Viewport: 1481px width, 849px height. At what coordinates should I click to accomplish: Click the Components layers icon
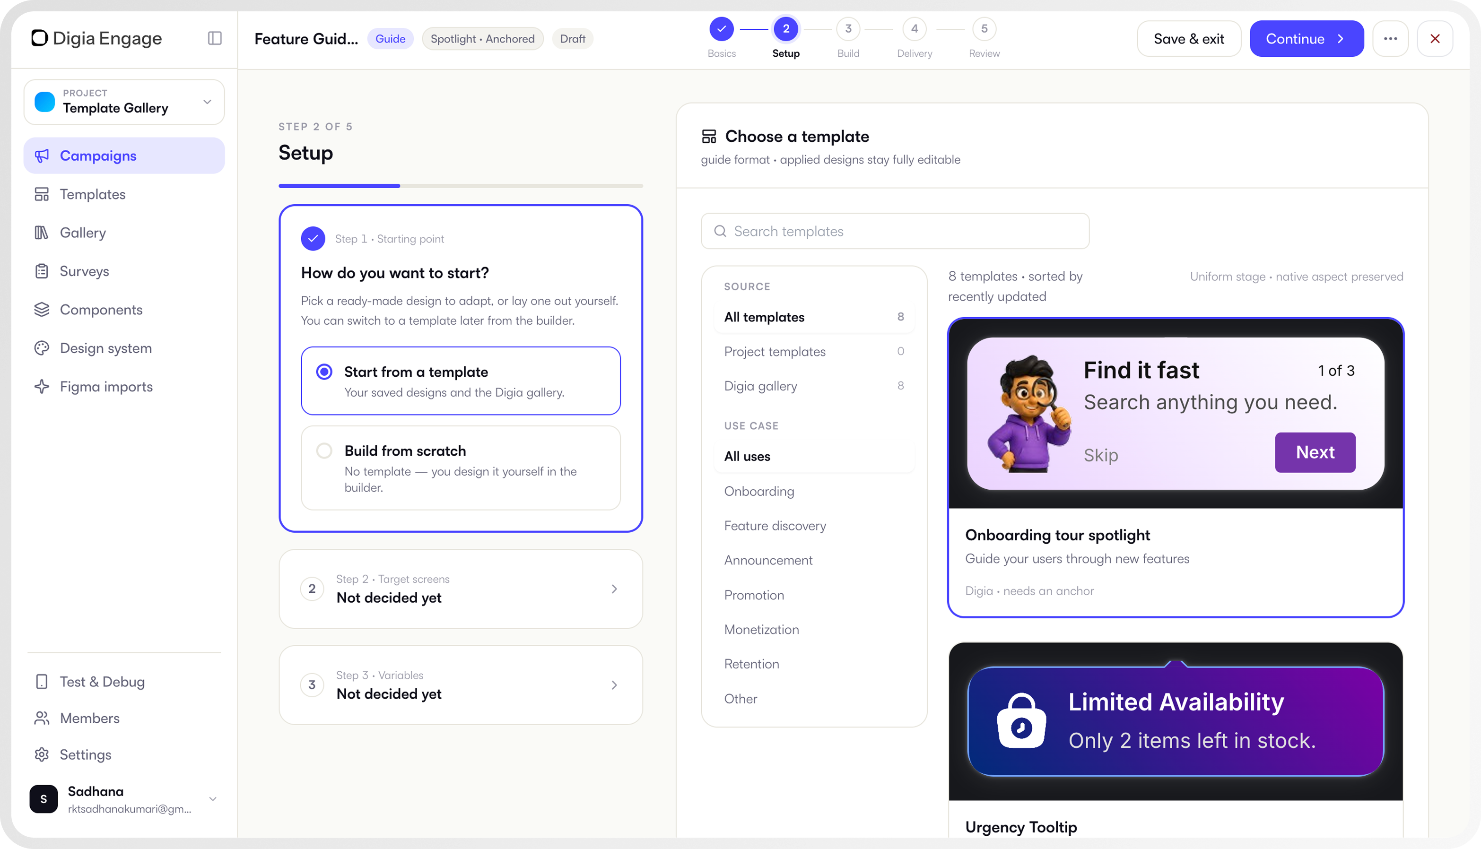(x=42, y=310)
